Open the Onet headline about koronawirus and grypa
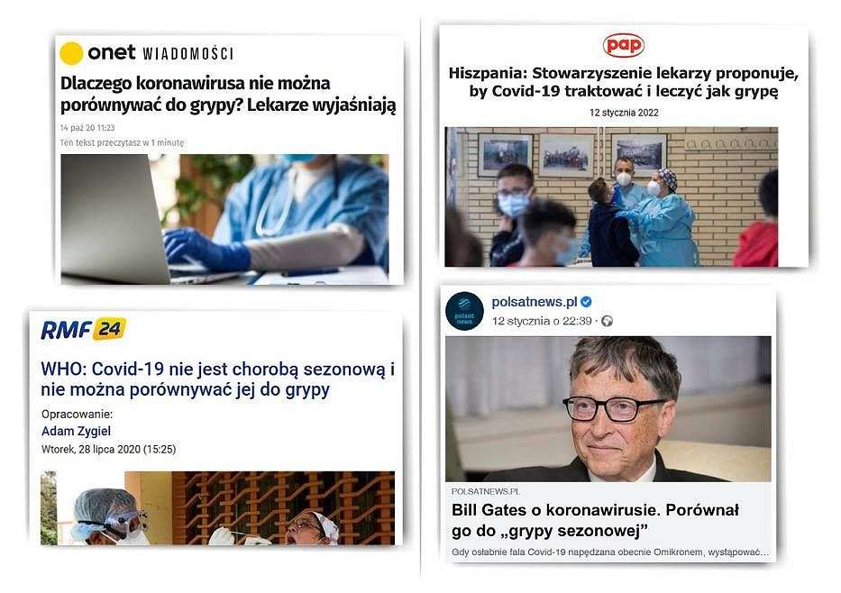 pyautogui.click(x=228, y=95)
